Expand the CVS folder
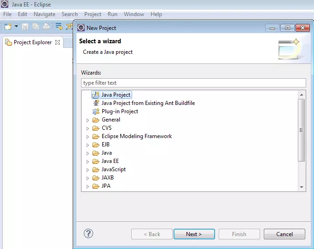 (87, 128)
